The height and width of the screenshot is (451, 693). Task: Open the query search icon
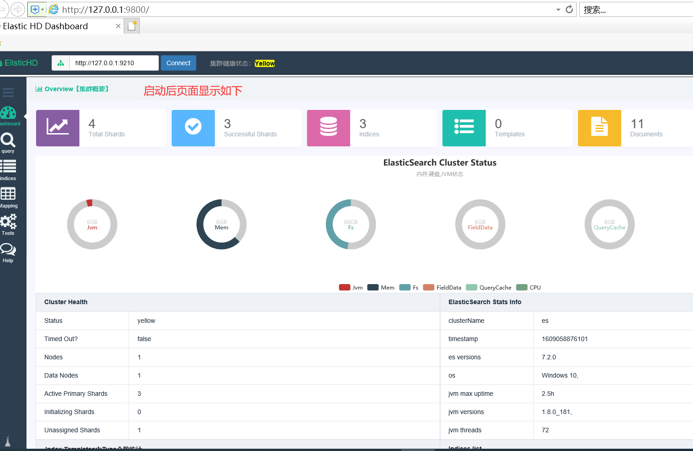8,140
